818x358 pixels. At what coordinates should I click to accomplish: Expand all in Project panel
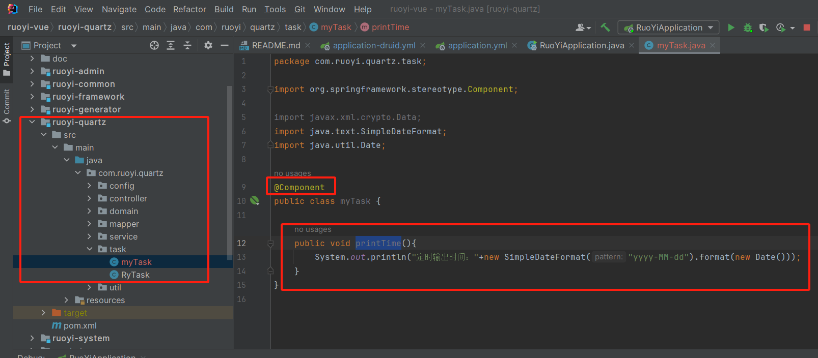tap(171, 45)
